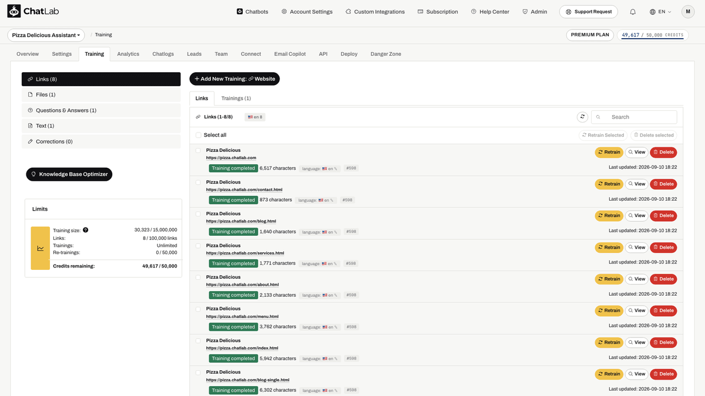Open the notifications bell

pyautogui.click(x=633, y=12)
